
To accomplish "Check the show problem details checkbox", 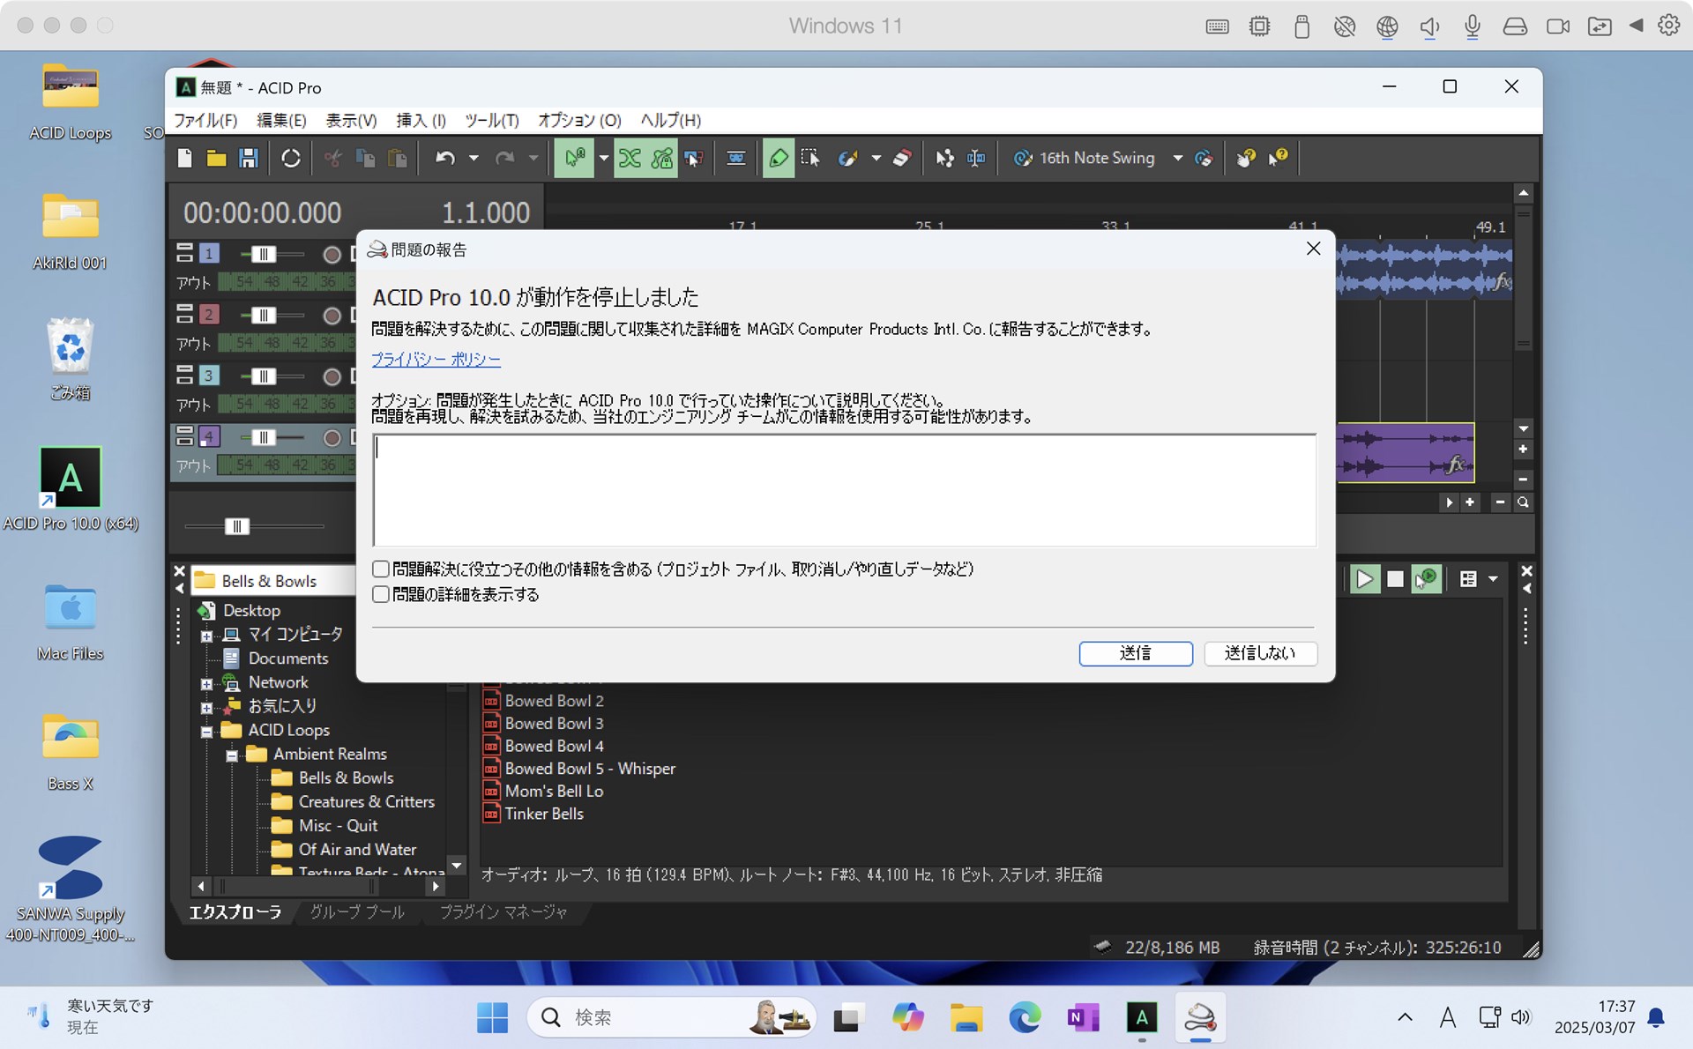I will point(381,595).
